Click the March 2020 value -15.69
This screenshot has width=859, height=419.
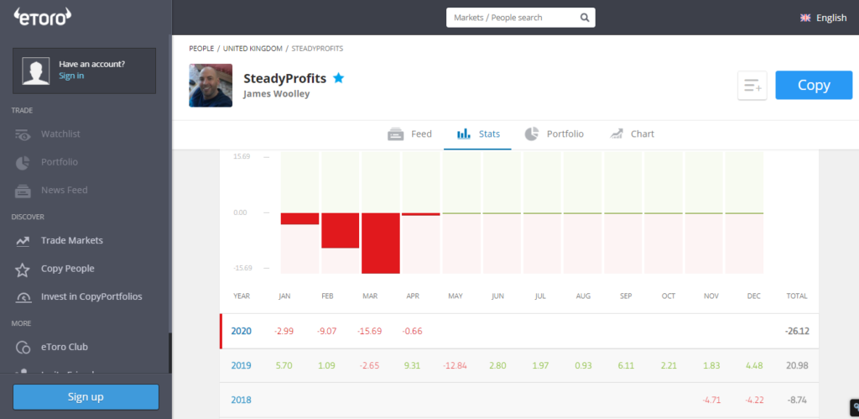click(369, 331)
